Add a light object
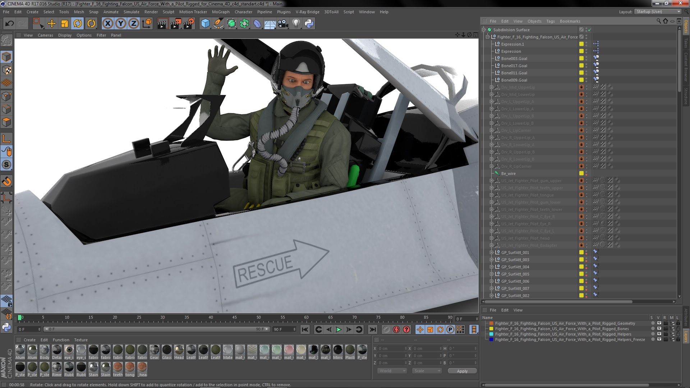The width and height of the screenshot is (690, 388). click(x=296, y=24)
